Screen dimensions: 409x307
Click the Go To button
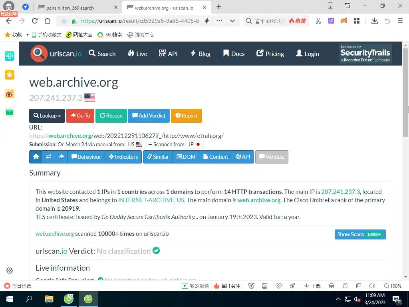80,116
